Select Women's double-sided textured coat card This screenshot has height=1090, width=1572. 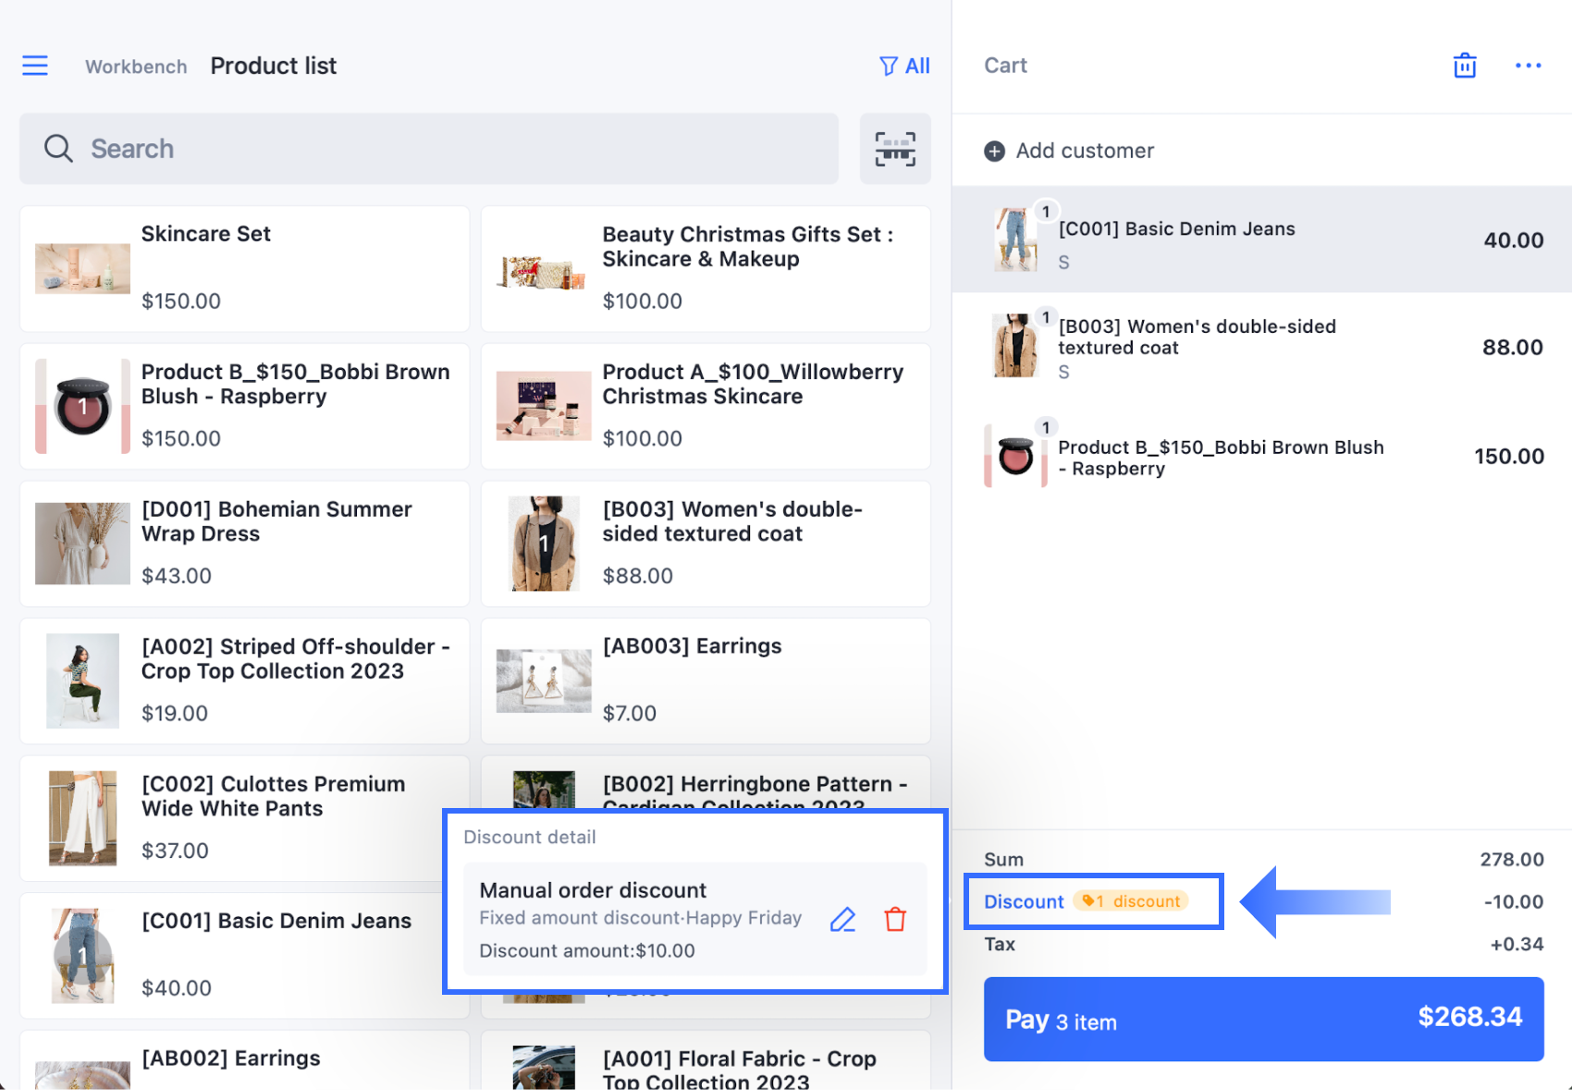[x=706, y=544]
